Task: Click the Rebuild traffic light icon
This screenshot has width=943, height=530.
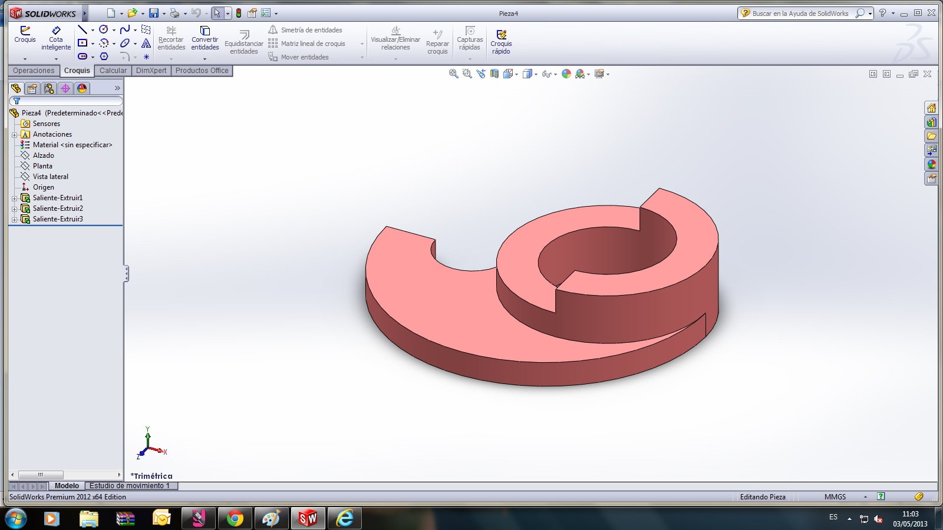Action: point(239,13)
